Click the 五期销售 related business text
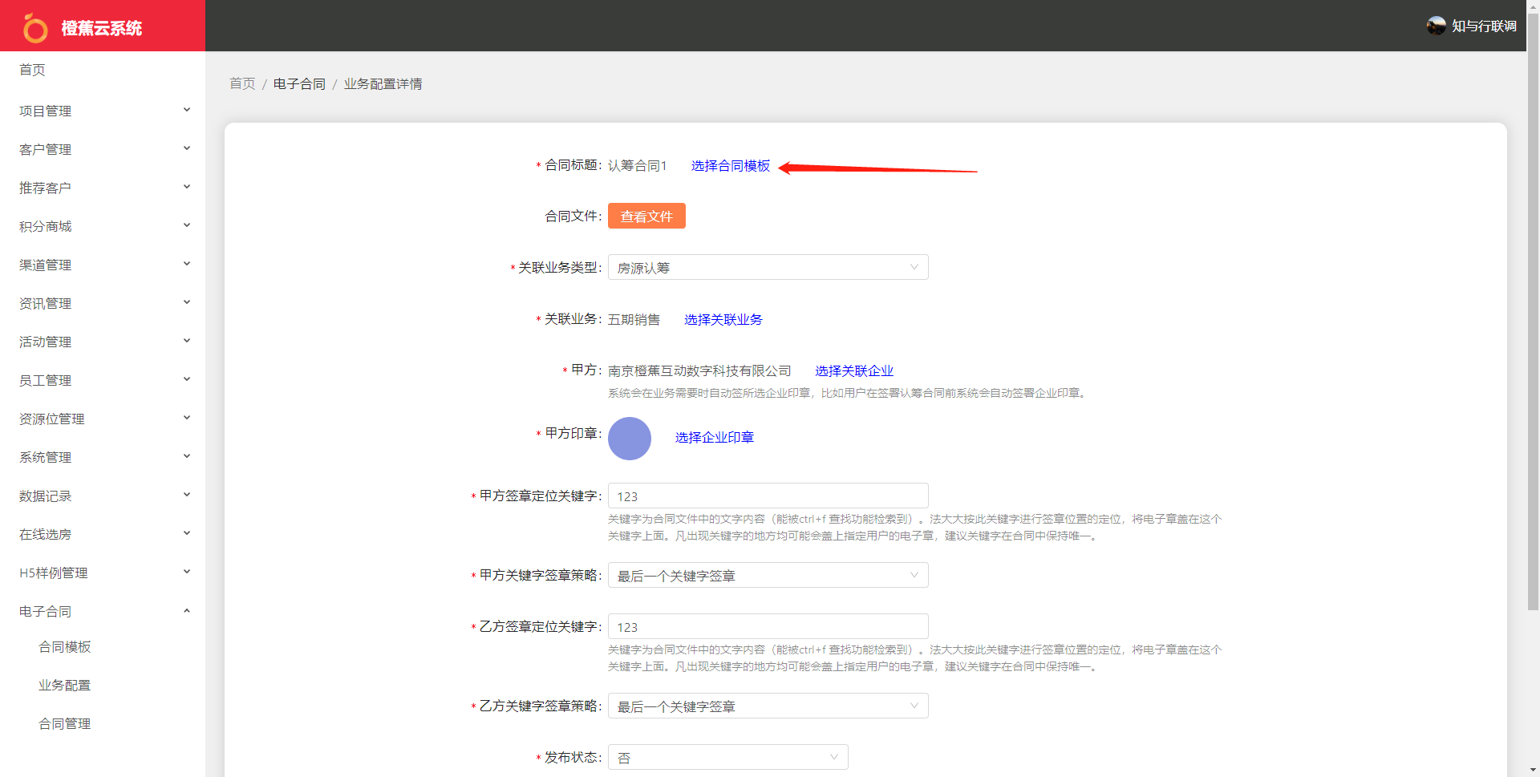The width and height of the screenshot is (1540, 777). [634, 319]
